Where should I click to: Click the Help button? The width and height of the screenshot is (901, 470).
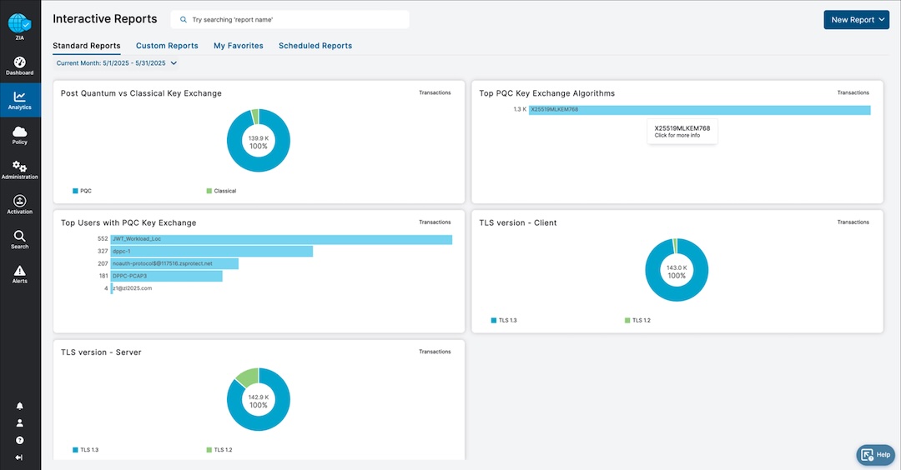tap(875, 454)
